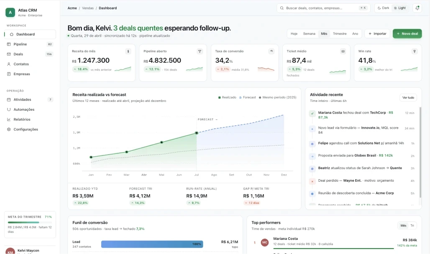Click the search deals input field

point(323,8)
